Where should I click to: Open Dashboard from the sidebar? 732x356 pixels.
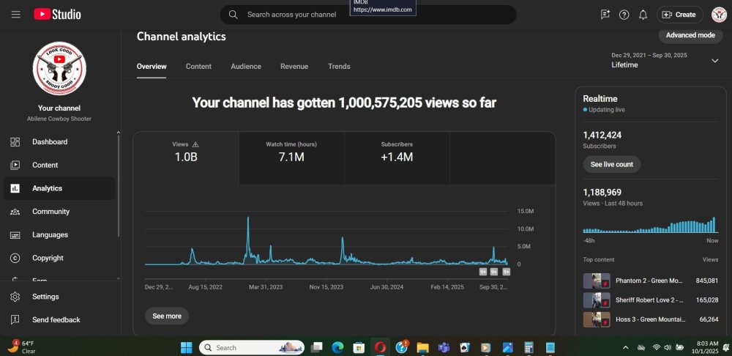(49, 142)
